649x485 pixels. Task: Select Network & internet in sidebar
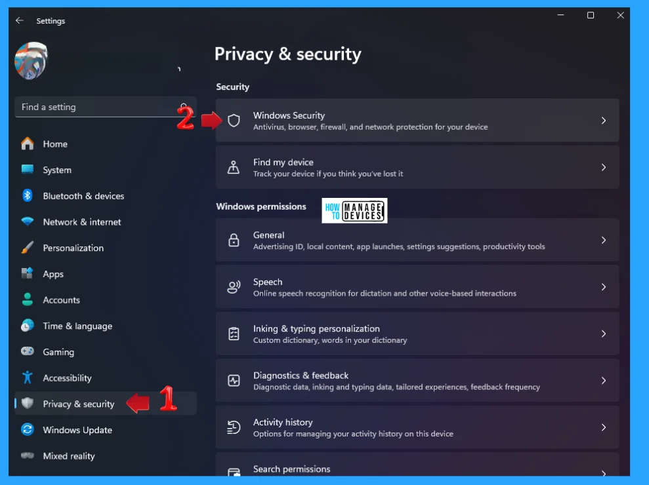coord(82,222)
